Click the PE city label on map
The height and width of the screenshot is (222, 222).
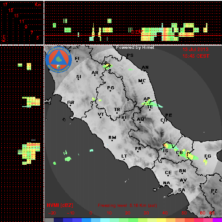coord(169,115)
